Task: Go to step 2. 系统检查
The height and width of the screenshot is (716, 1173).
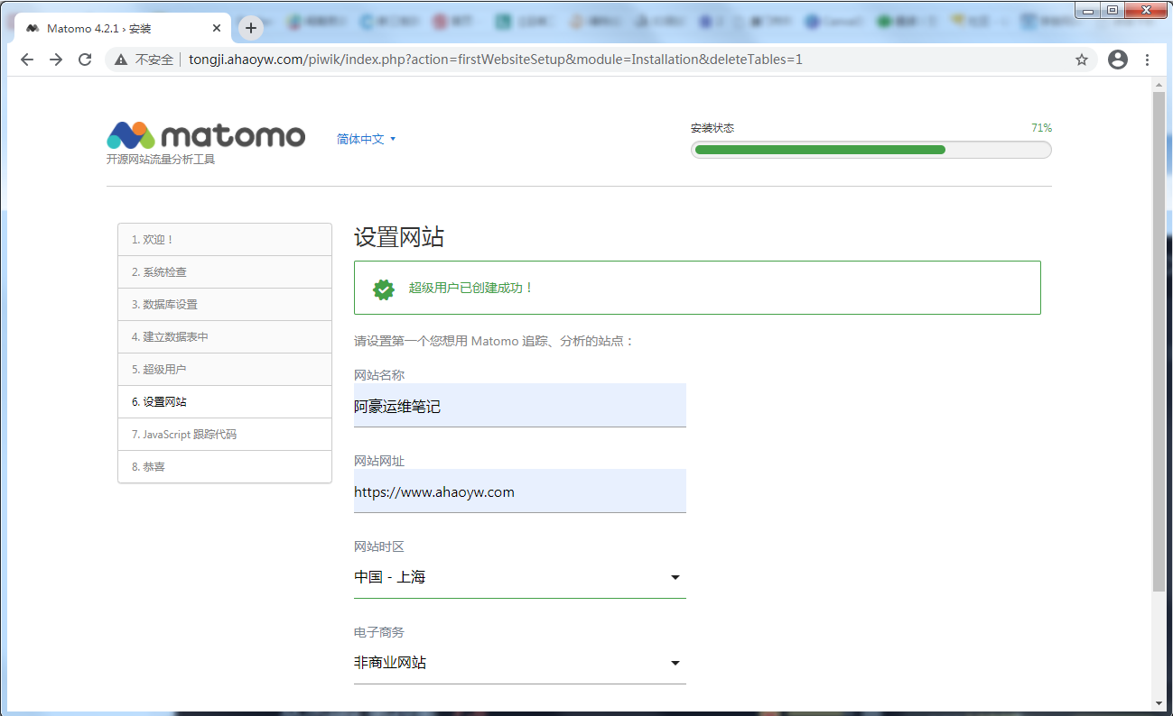Action: click(225, 272)
